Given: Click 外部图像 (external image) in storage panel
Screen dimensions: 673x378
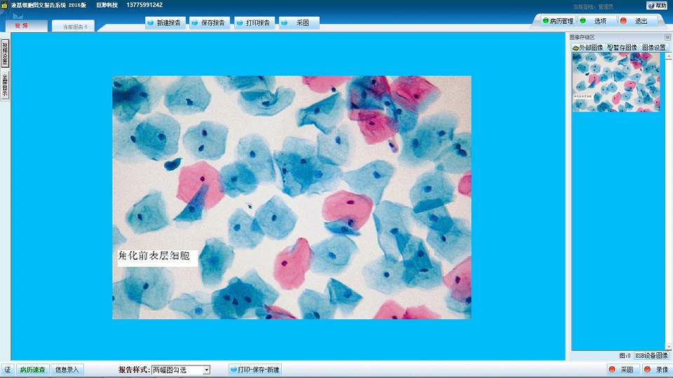Looking at the screenshot, I should (587, 48).
